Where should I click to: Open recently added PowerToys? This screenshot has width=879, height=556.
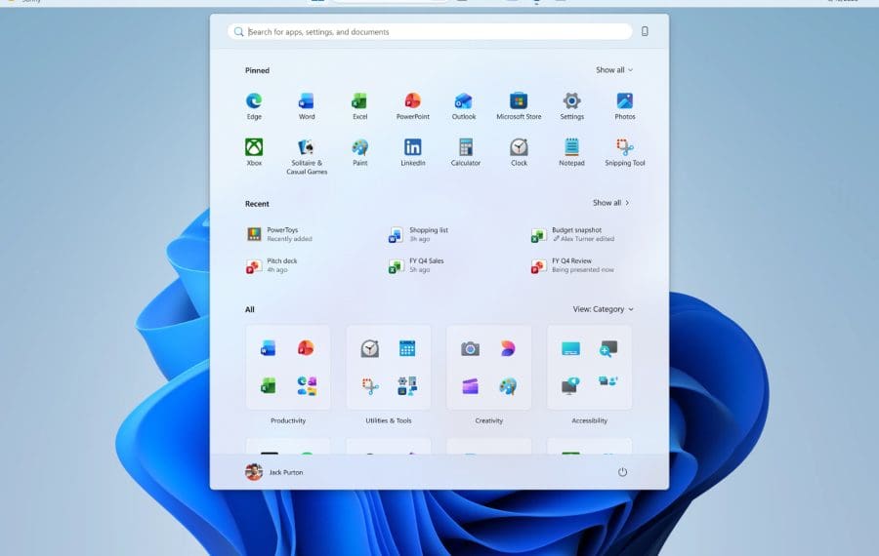280,234
